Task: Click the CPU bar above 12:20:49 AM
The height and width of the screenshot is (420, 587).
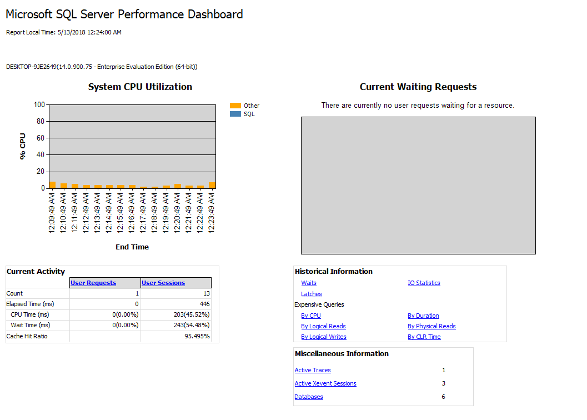Action: pos(178,186)
